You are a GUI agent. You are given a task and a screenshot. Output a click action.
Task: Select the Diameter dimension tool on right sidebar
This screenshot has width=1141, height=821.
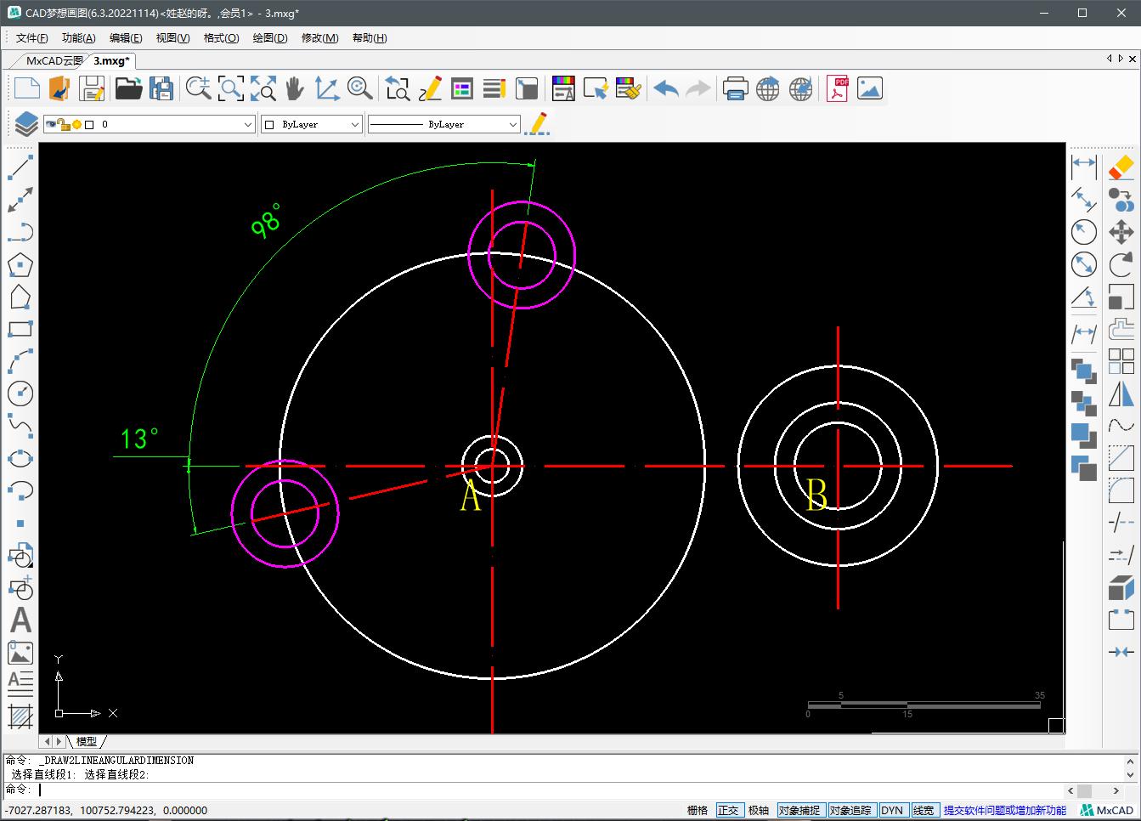coord(1083,265)
